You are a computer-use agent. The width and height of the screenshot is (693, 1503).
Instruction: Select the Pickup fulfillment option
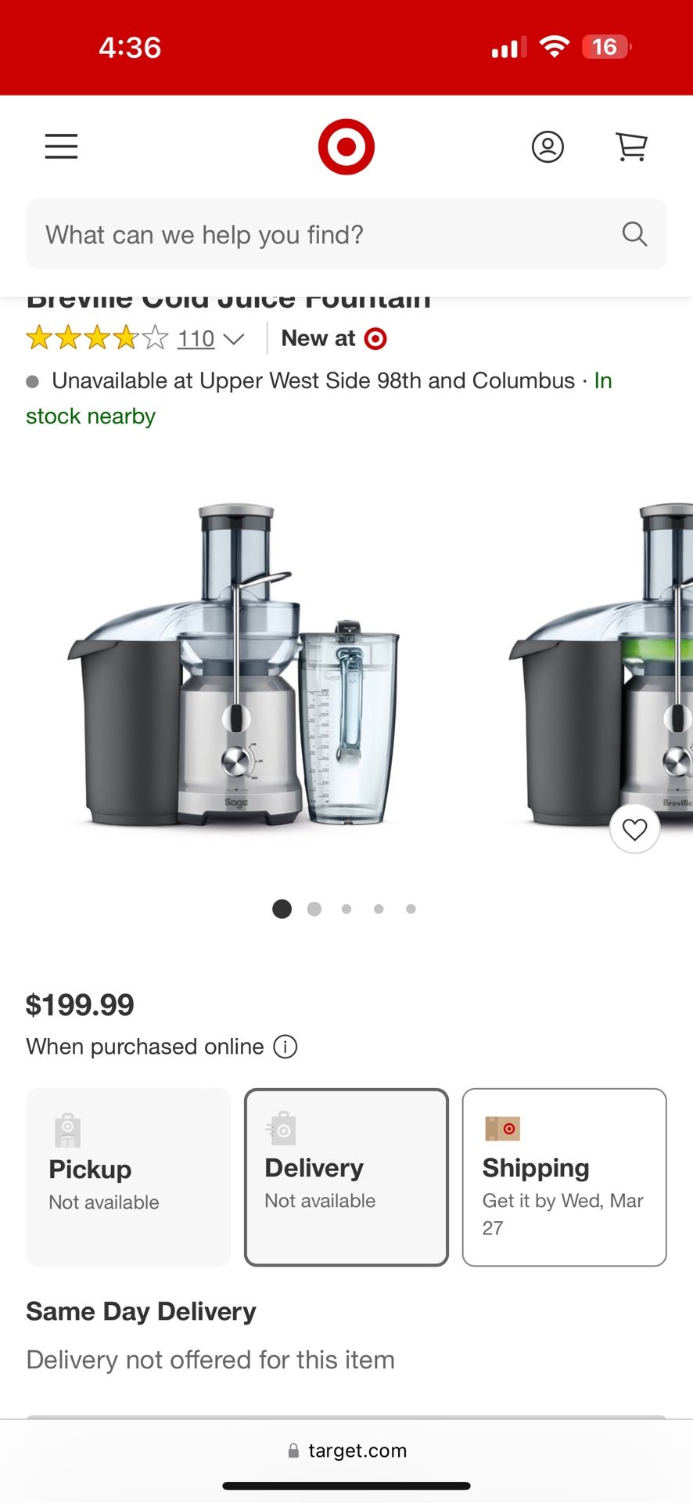[x=128, y=1177]
